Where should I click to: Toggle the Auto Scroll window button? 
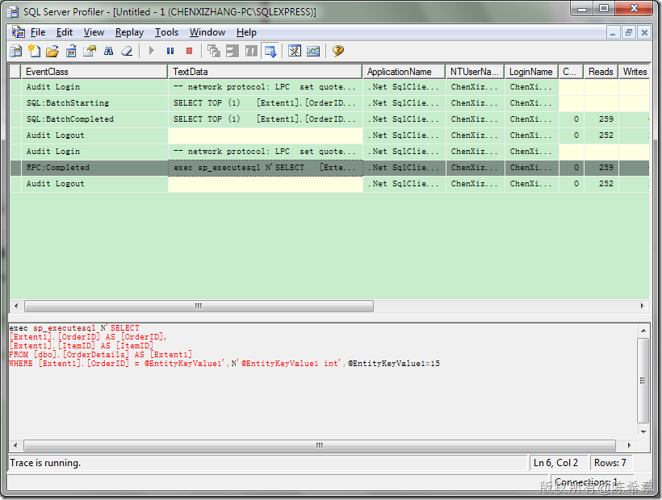[x=270, y=52]
